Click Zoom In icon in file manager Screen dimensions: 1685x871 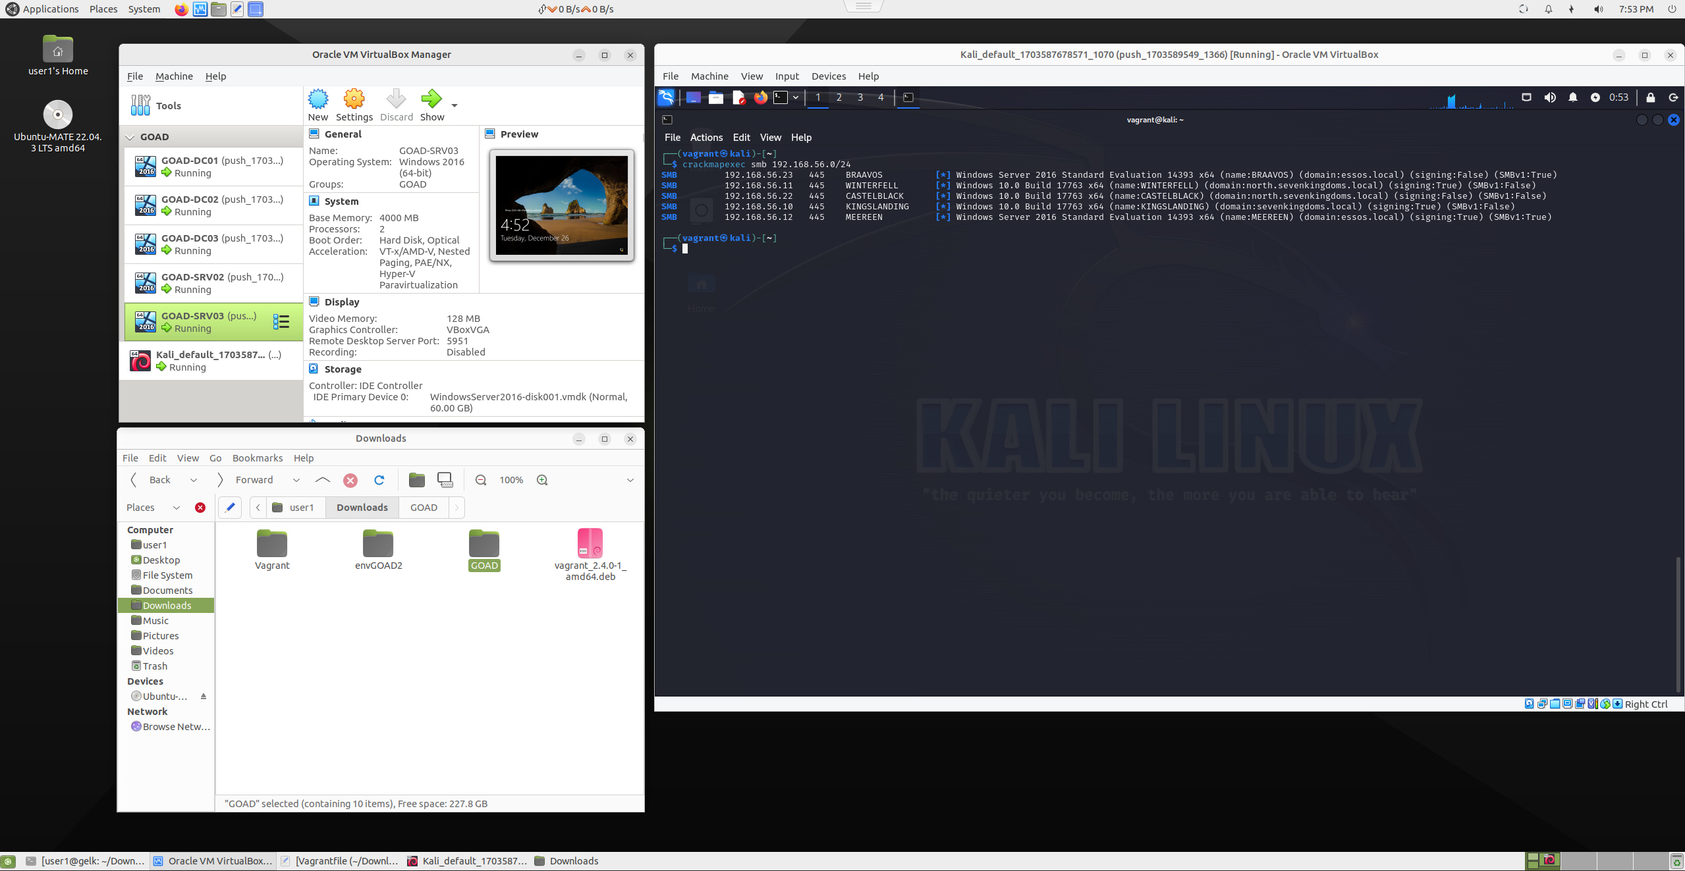(x=542, y=480)
